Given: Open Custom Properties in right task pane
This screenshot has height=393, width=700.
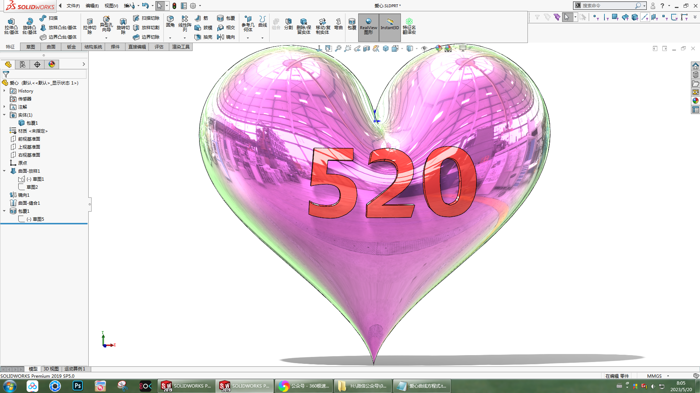Looking at the screenshot, I should 696,110.
